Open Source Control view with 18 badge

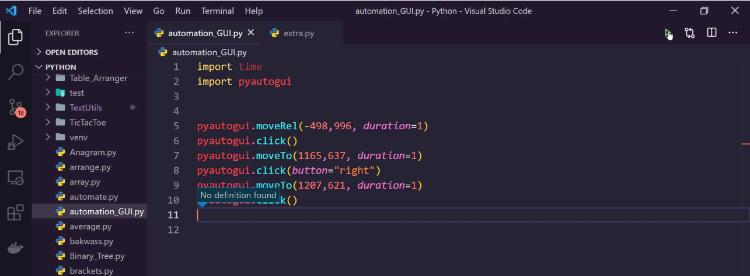pyautogui.click(x=16, y=107)
